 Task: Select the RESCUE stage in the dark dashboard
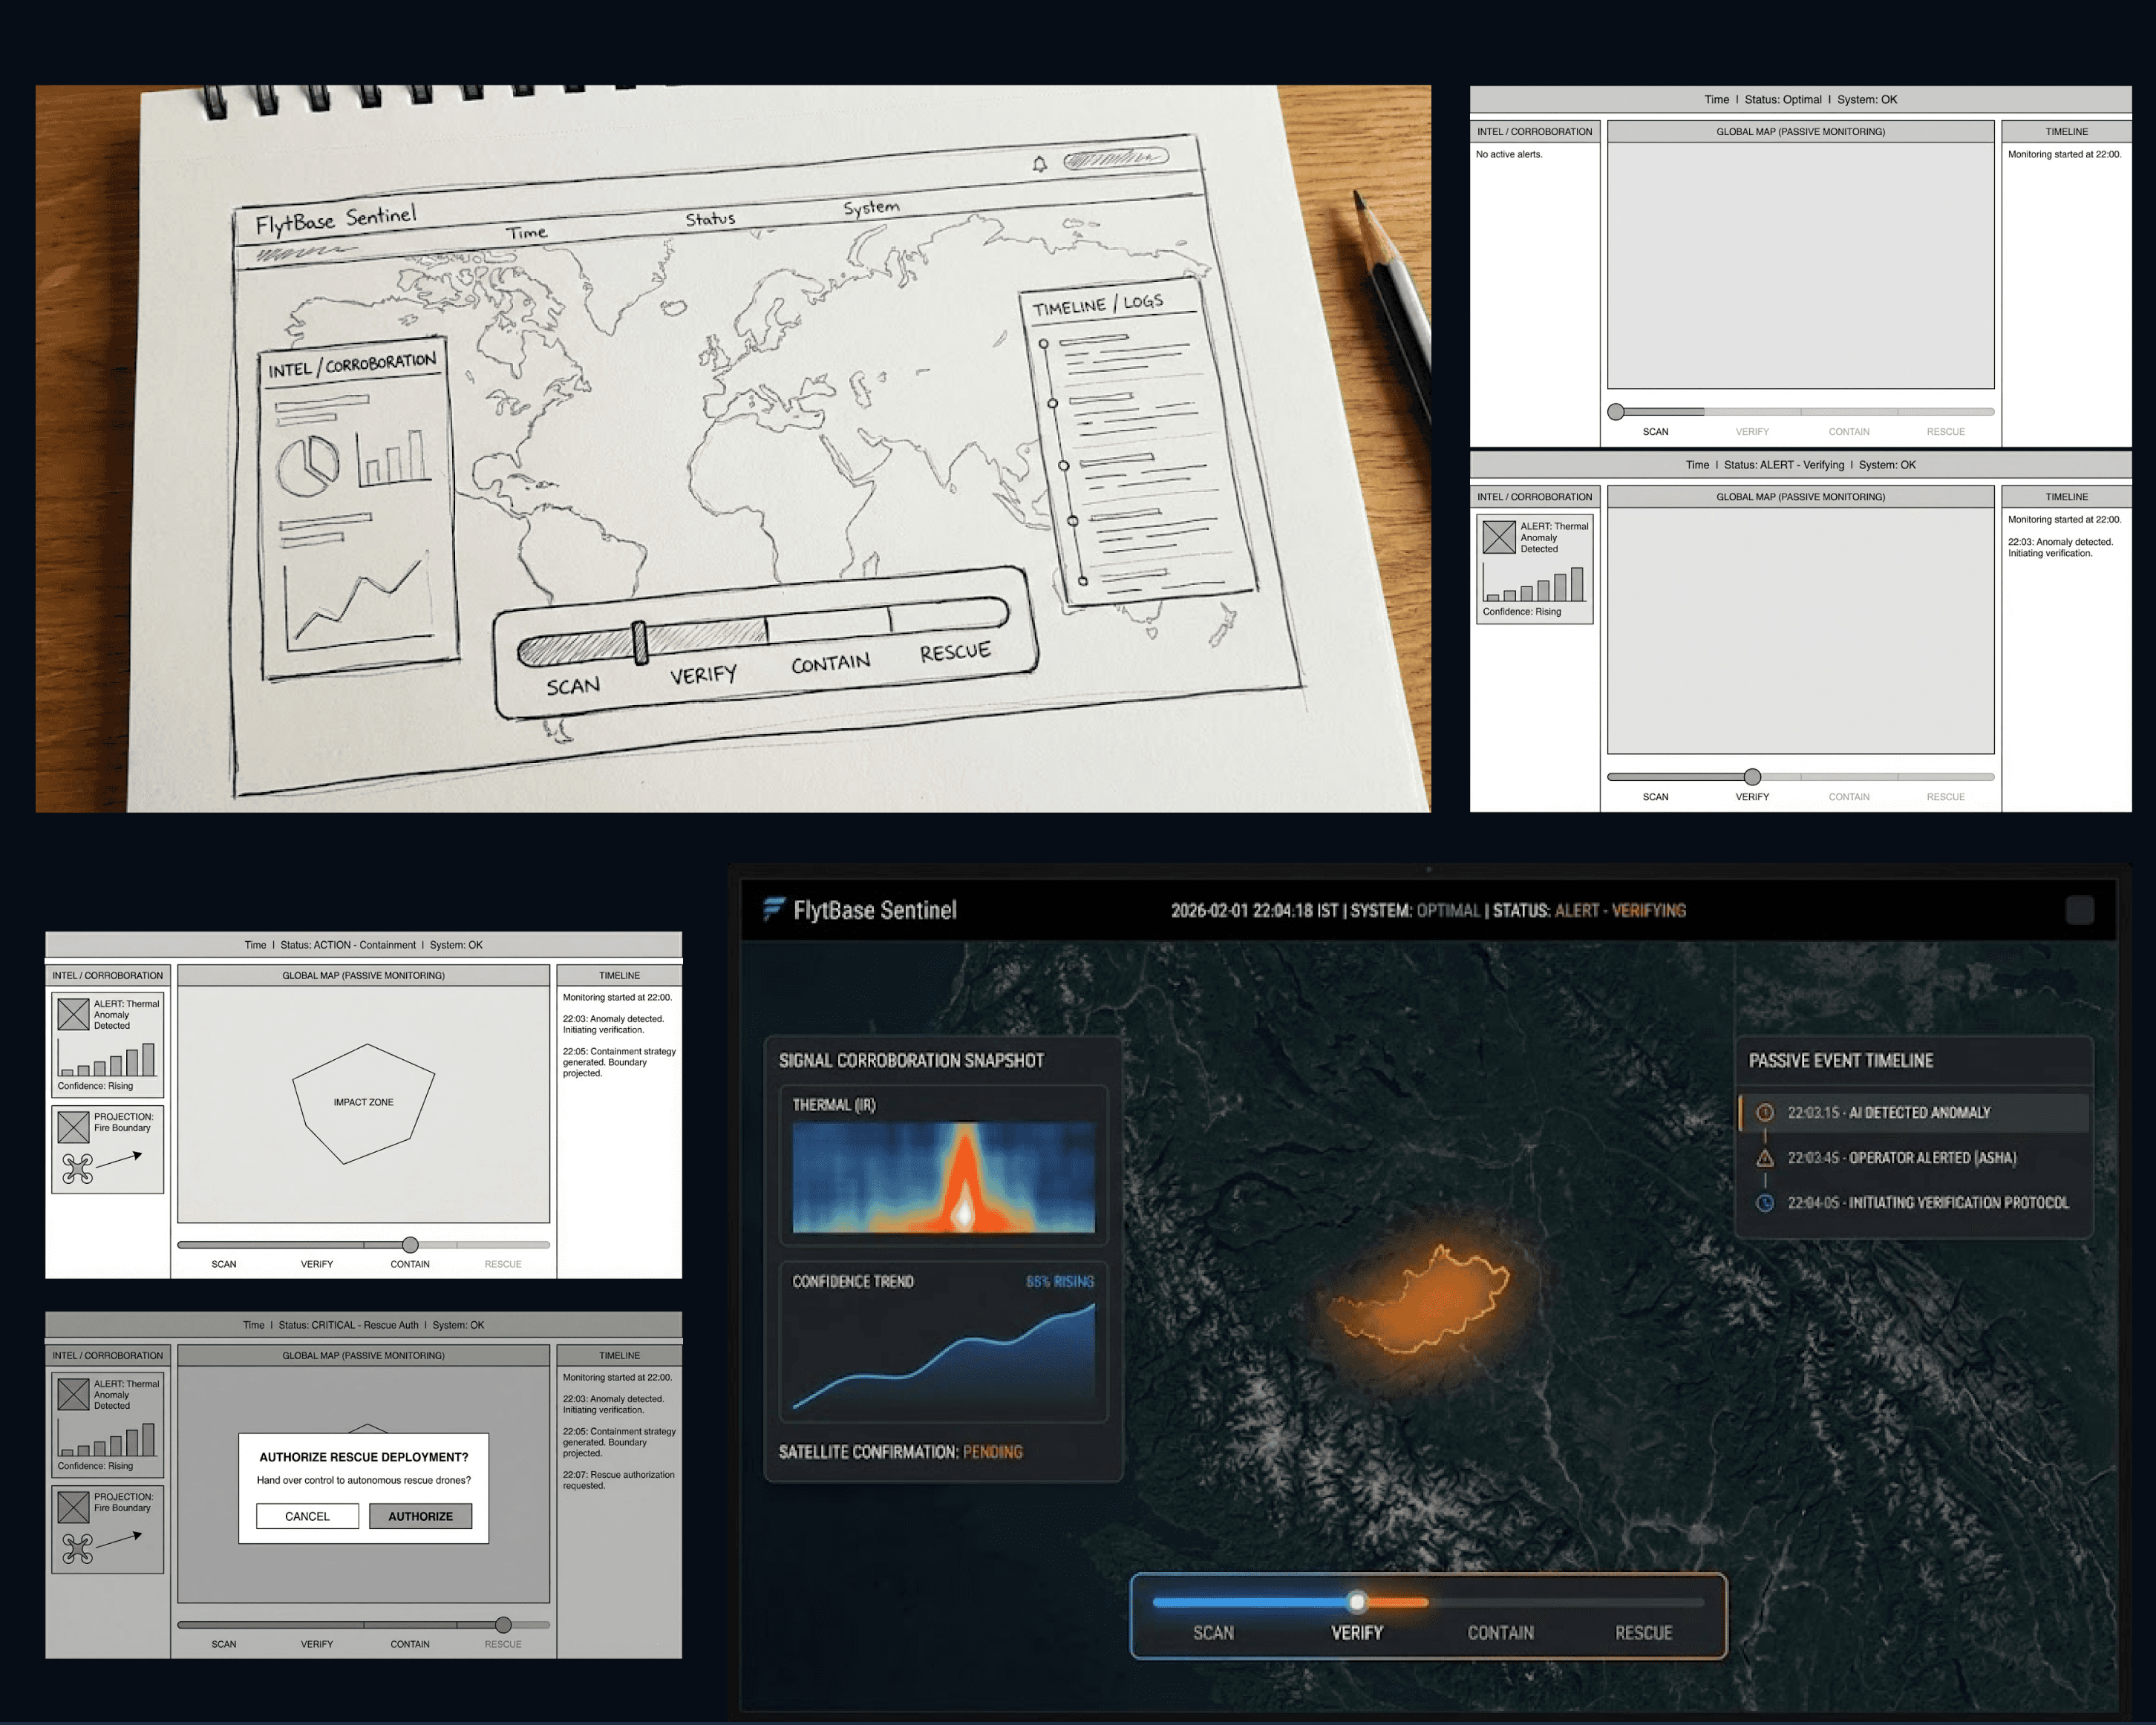click(x=1643, y=1632)
